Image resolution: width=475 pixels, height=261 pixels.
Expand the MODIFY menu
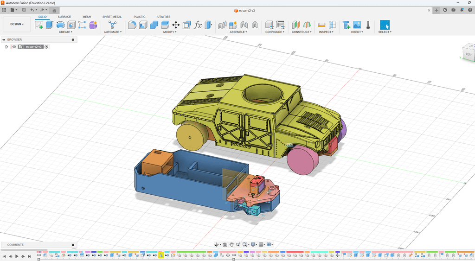pyautogui.click(x=170, y=32)
